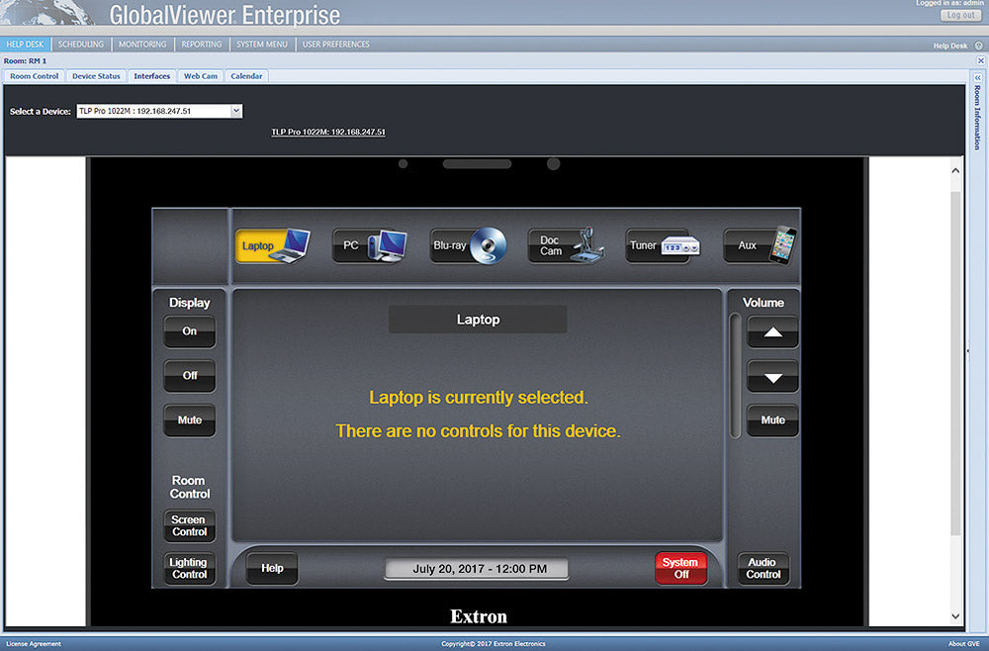The image size is (989, 651).
Task: Select the Blu-ray source button
Action: [x=468, y=245]
